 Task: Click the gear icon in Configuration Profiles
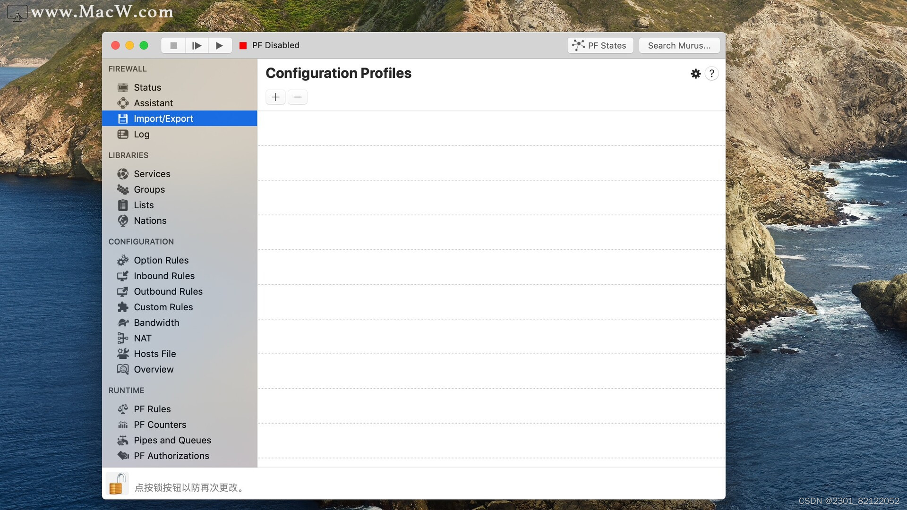coord(696,74)
